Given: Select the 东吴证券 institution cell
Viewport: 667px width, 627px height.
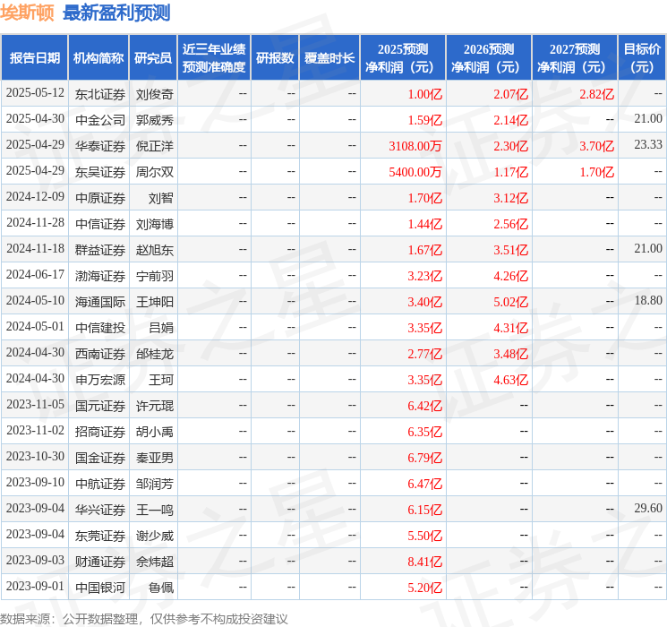Looking at the screenshot, I should [x=100, y=172].
